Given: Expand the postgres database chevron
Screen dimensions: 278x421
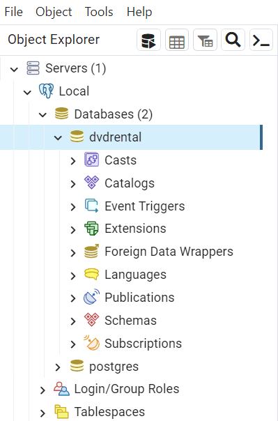Looking at the screenshot, I should click(x=58, y=367).
